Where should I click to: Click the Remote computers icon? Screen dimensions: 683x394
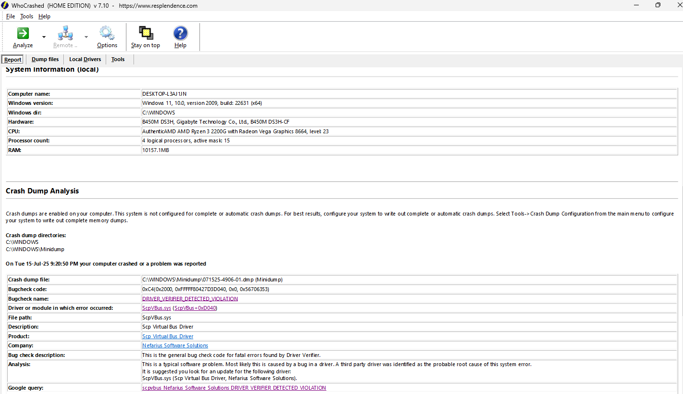point(65,34)
